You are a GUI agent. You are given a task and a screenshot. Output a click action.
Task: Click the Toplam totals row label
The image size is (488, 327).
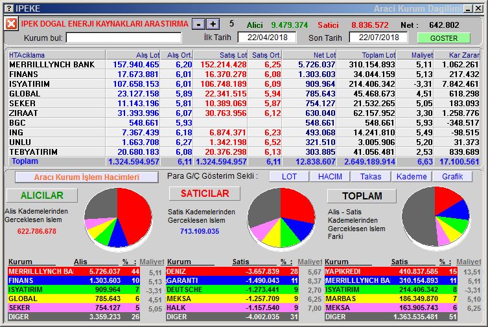(x=25, y=161)
